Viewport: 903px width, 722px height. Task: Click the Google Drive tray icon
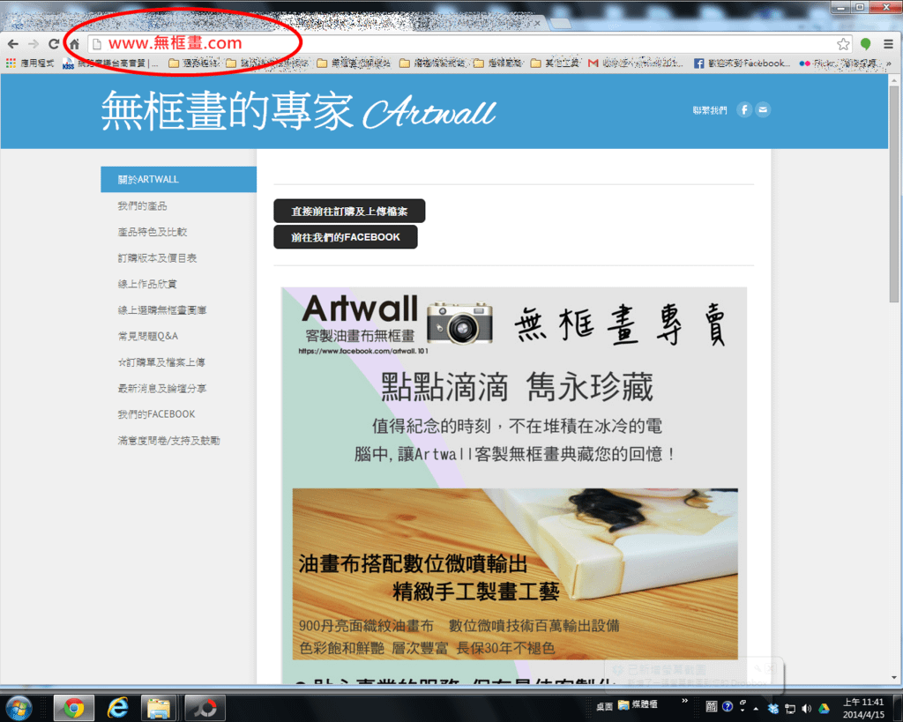click(x=825, y=708)
